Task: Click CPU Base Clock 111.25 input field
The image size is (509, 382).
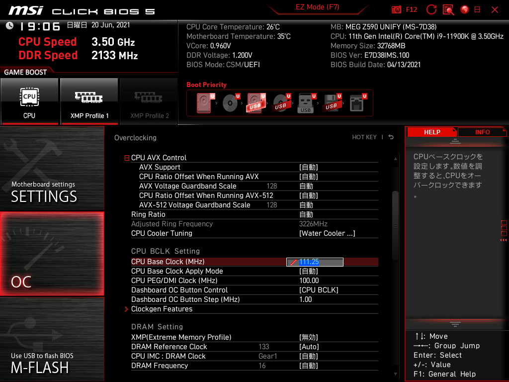Action: (x=315, y=262)
